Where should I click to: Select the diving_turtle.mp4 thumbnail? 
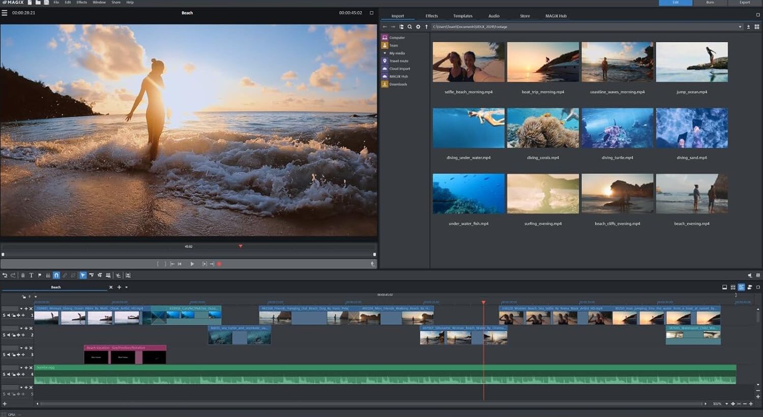[617, 127]
